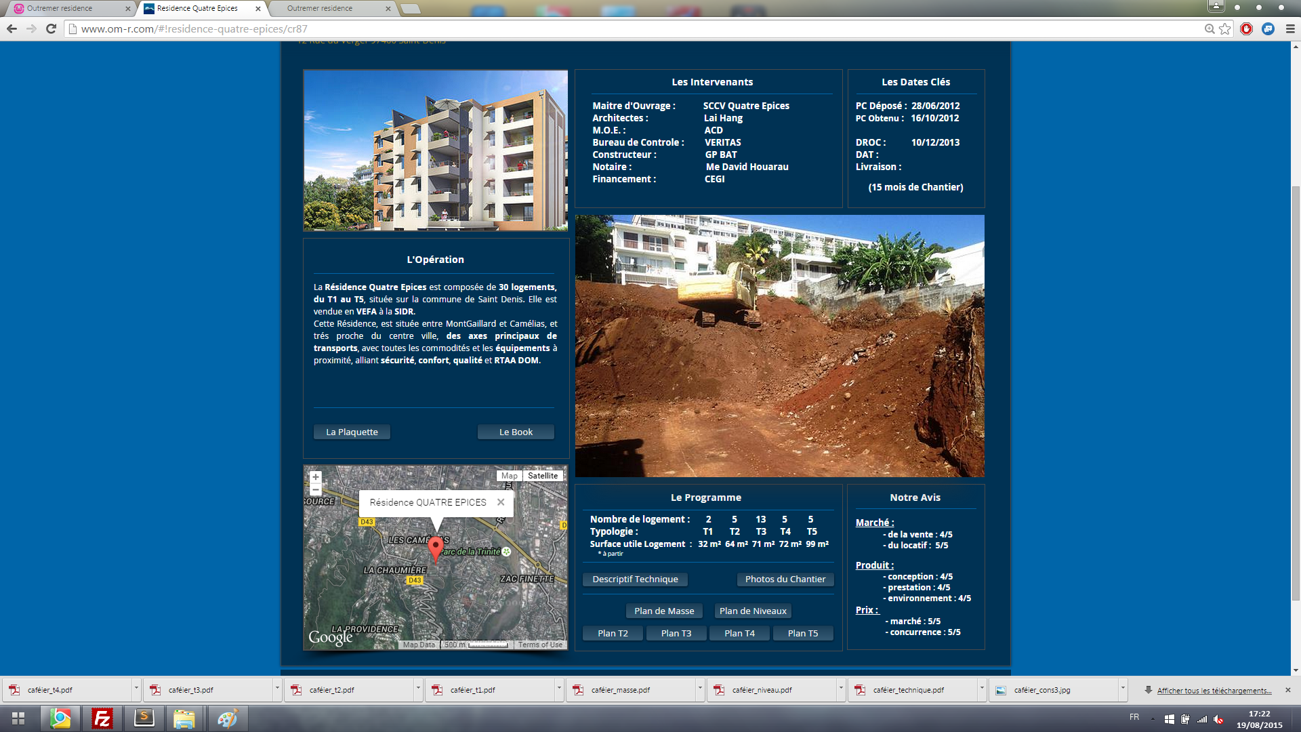This screenshot has height=732, width=1301.
Task: Click the red Opera-style extension icon
Action: click(1246, 28)
